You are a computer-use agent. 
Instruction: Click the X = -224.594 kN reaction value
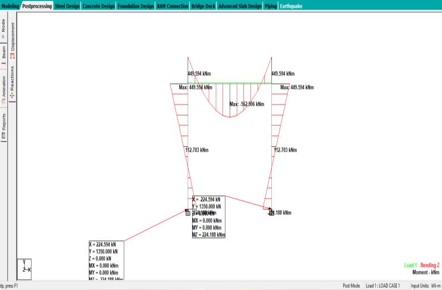point(206,199)
